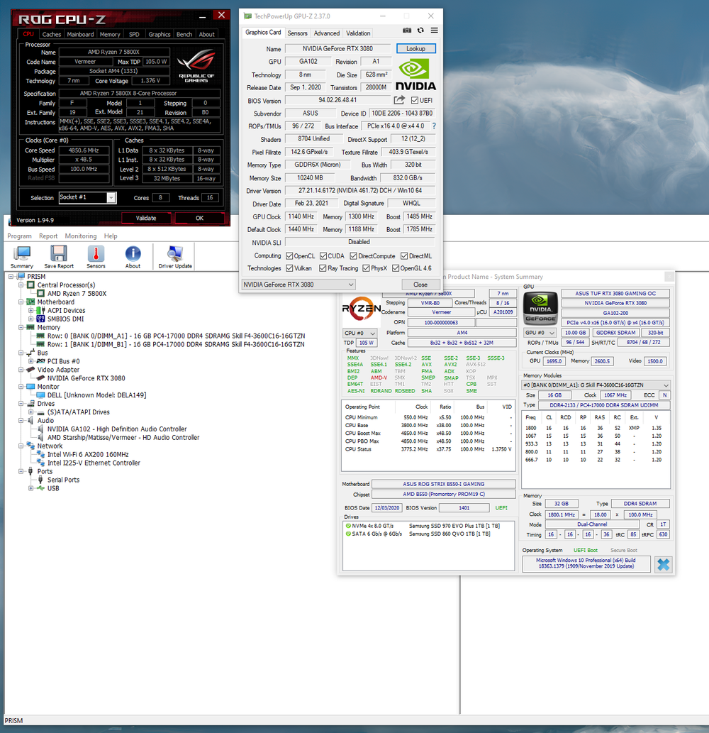Click the GPU-Z screenshot camera icon

click(x=407, y=31)
